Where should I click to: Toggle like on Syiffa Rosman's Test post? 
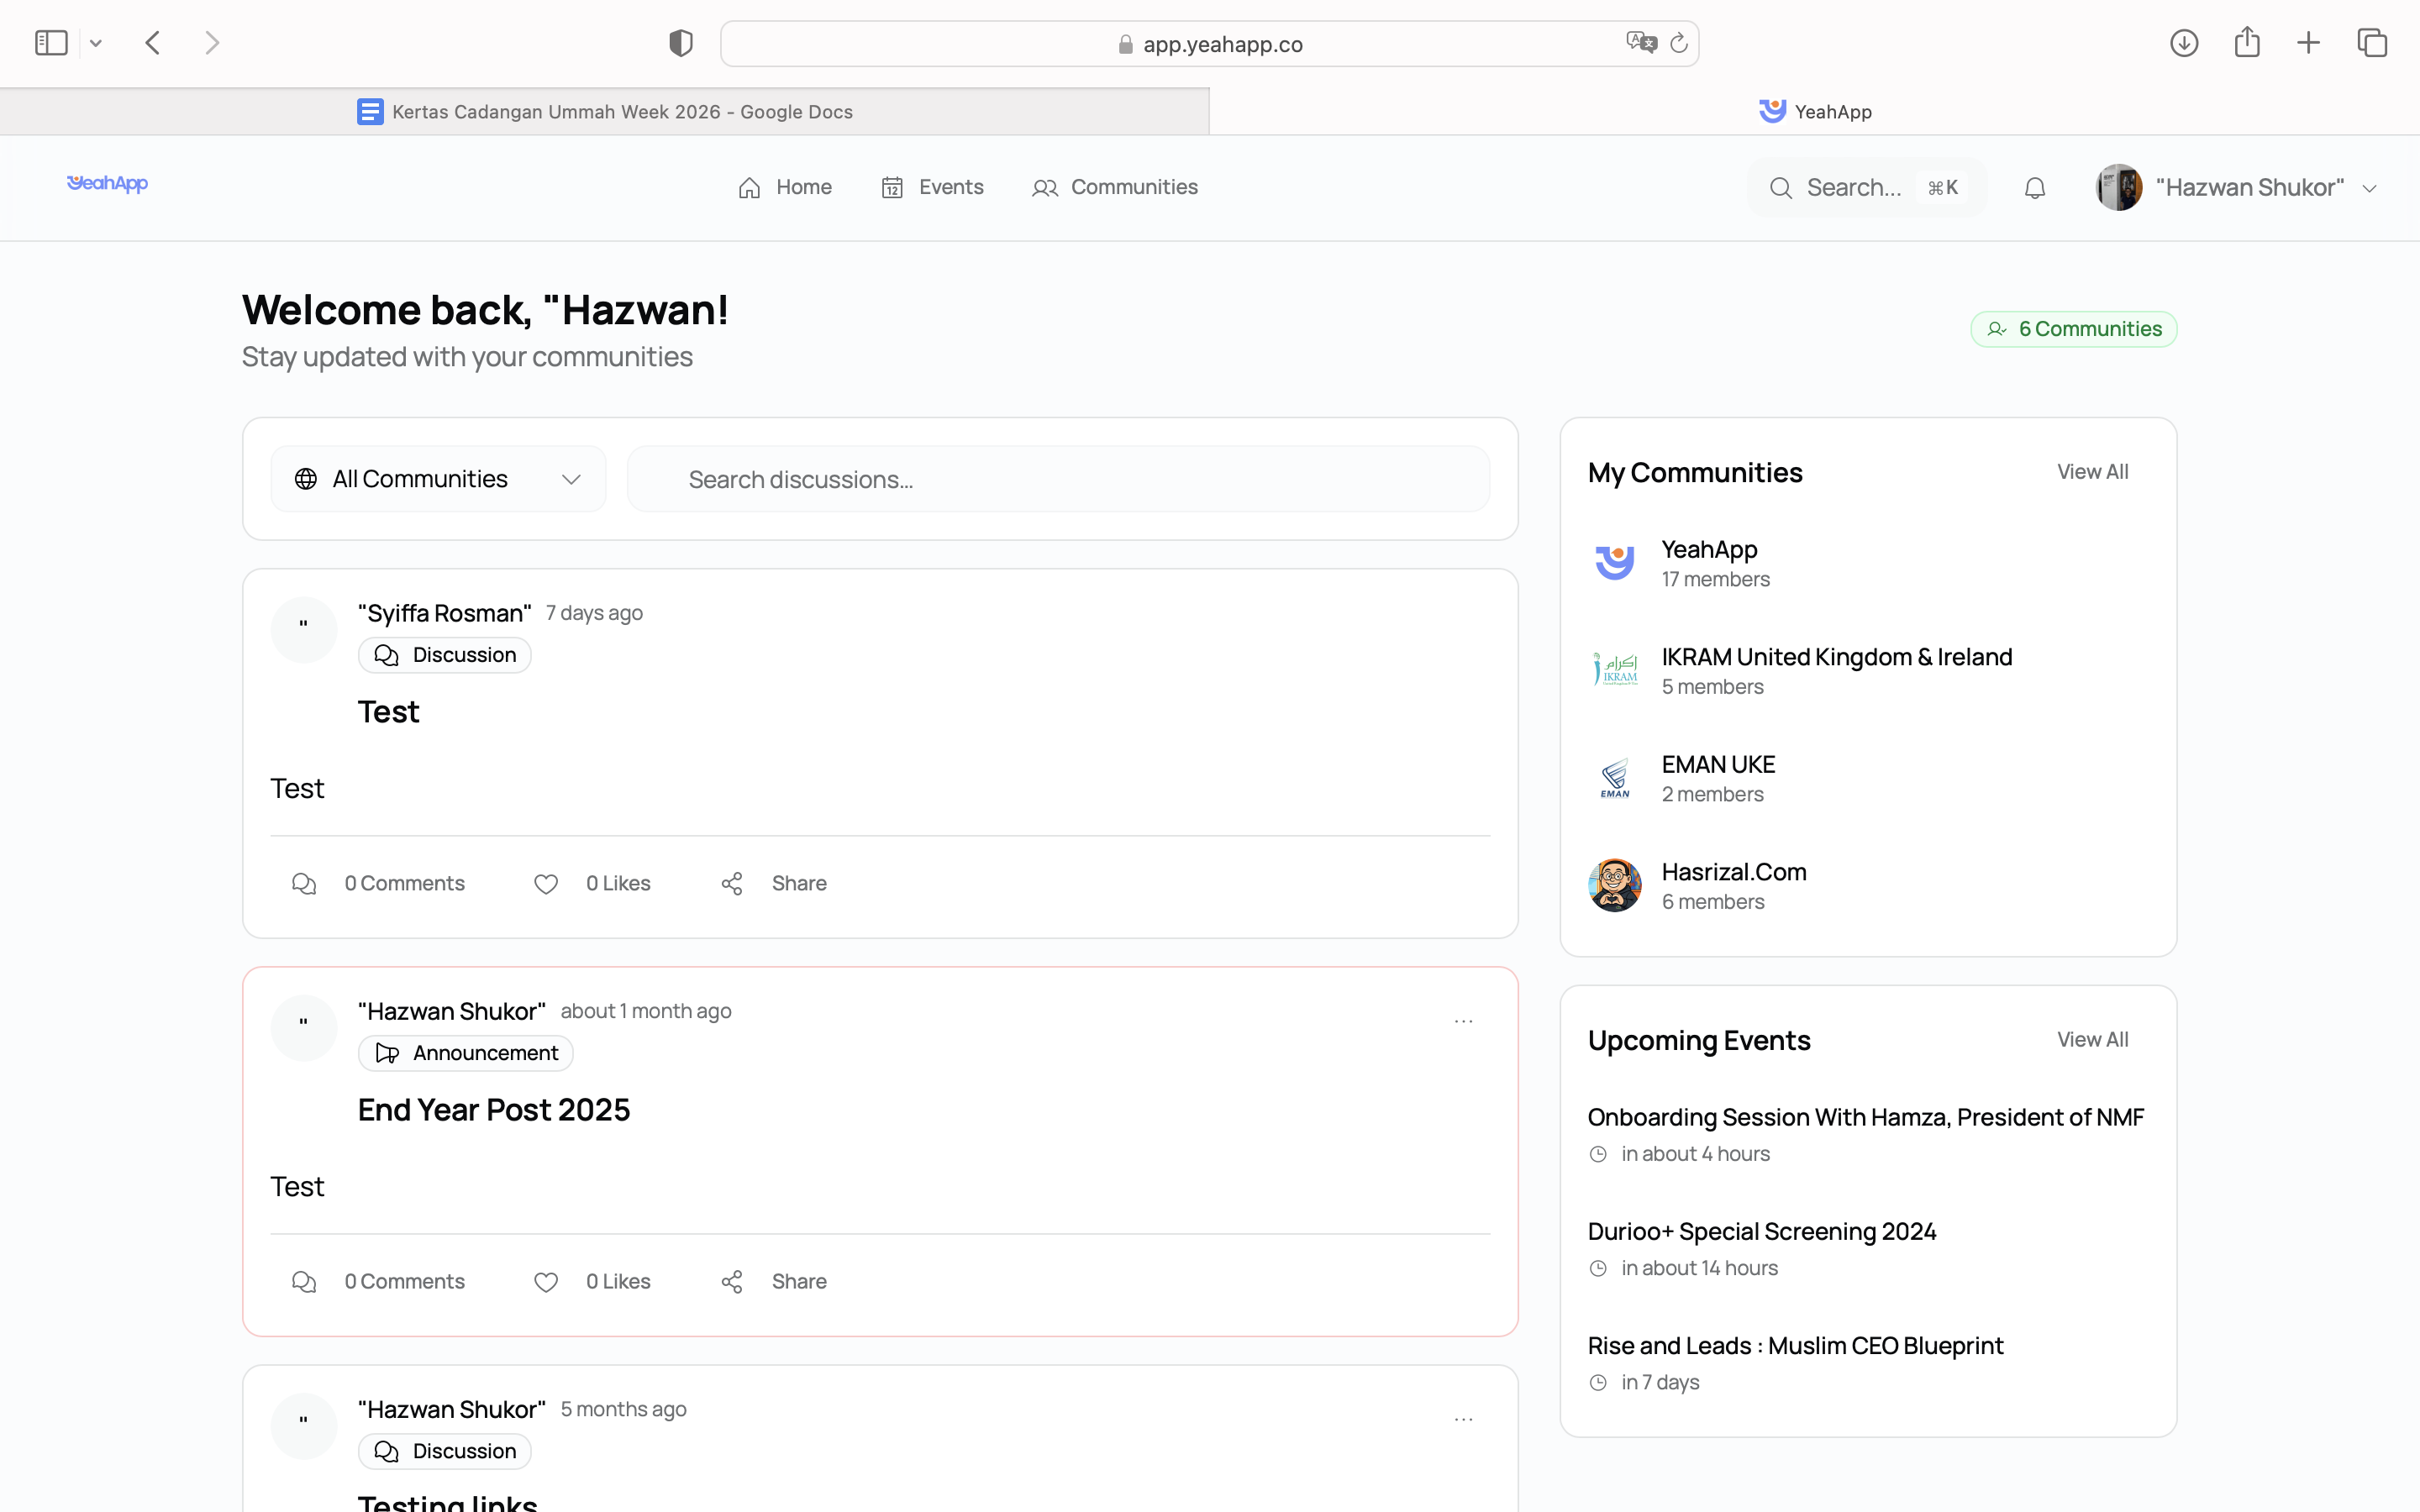coord(546,883)
